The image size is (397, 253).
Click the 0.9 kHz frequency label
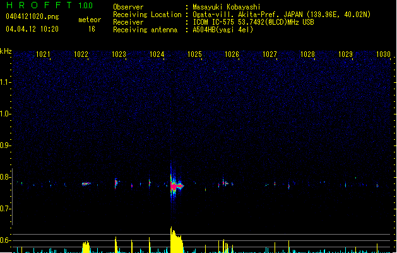pyautogui.click(x=5, y=145)
